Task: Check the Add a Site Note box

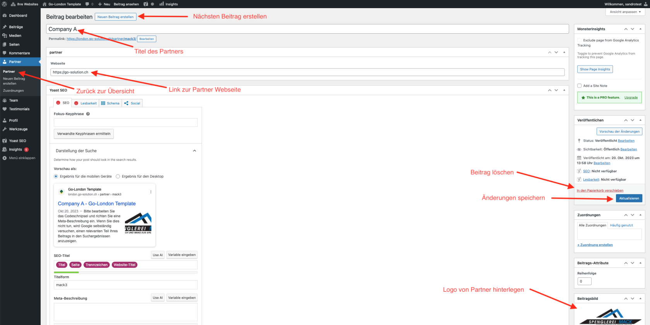Action: tap(579, 86)
